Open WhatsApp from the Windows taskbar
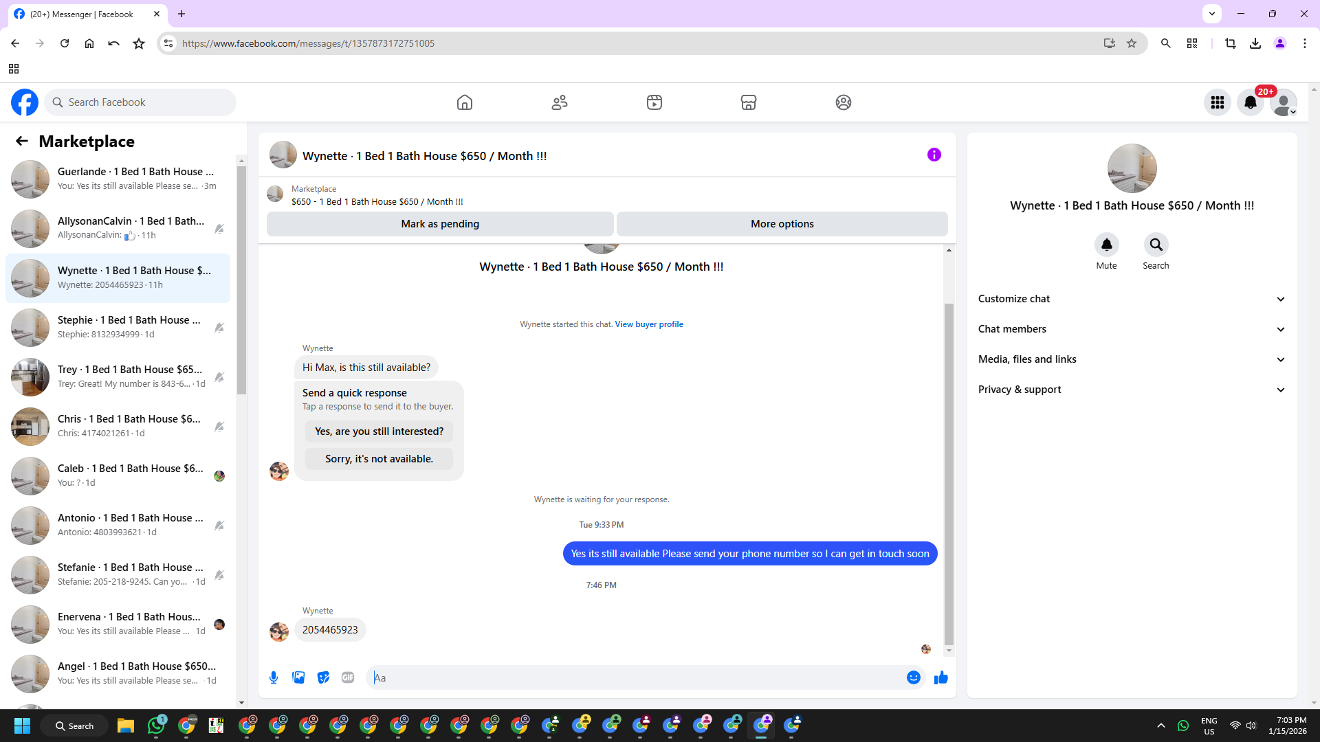The image size is (1320, 742). click(x=156, y=726)
